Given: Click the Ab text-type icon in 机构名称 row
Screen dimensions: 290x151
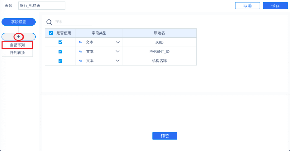Looking at the screenshot, I should click(x=80, y=61).
